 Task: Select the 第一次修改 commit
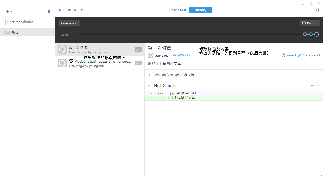pyautogui.click(x=100, y=50)
